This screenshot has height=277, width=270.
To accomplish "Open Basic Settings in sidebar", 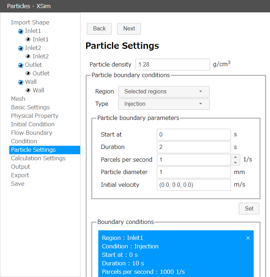I will point(30,107).
